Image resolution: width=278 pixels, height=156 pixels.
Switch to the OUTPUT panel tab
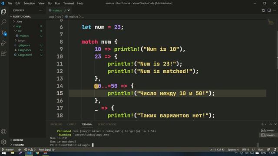[x=72, y=124]
